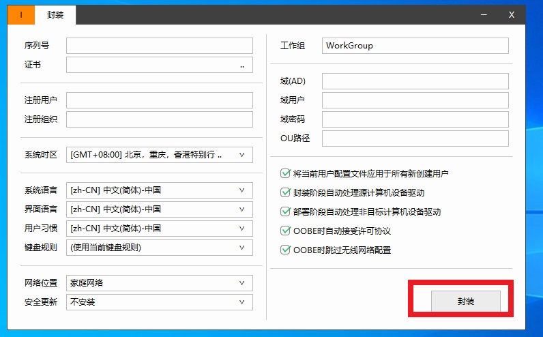The image size is (543, 337).
Task: Click the 域密码 input field
Action: [x=415, y=119]
